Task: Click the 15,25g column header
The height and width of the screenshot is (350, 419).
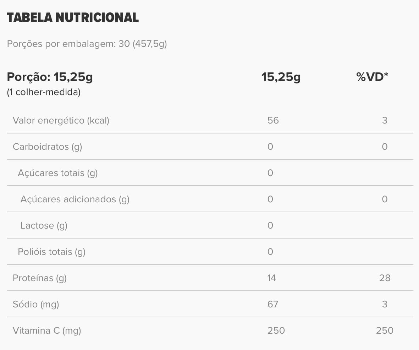Action: coord(281,77)
